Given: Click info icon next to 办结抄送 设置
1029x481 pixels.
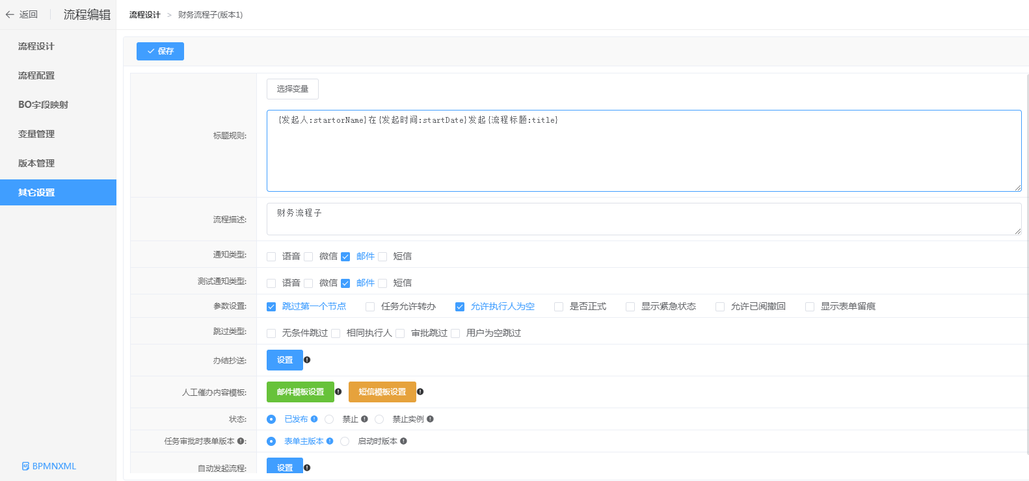Looking at the screenshot, I should tap(307, 359).
